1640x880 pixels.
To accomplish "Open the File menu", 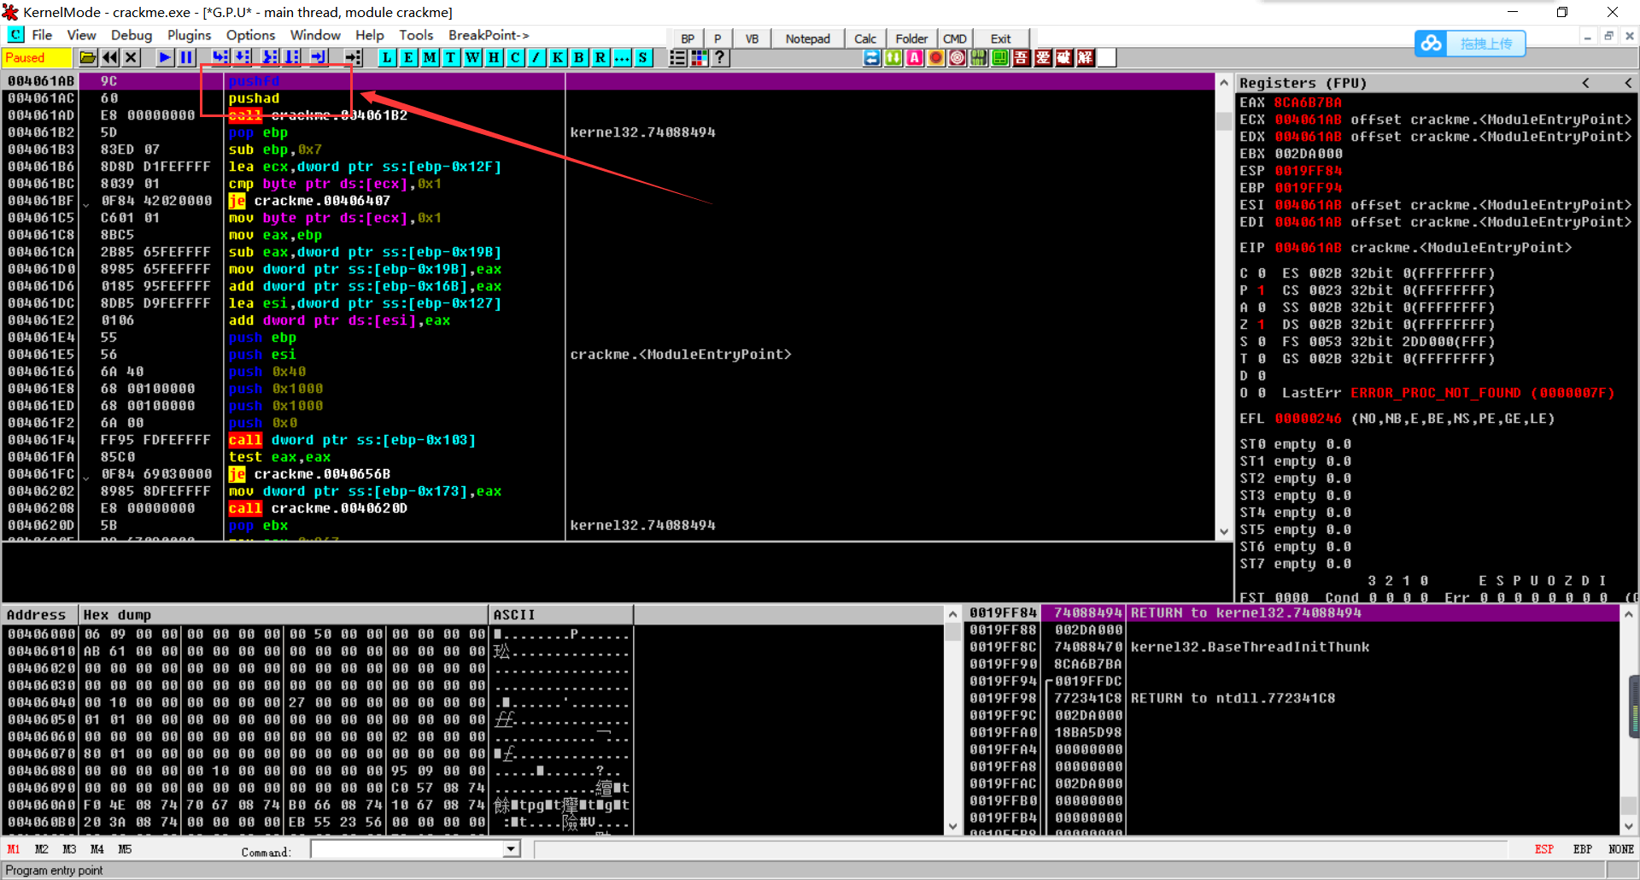I will tap(42, 35).
